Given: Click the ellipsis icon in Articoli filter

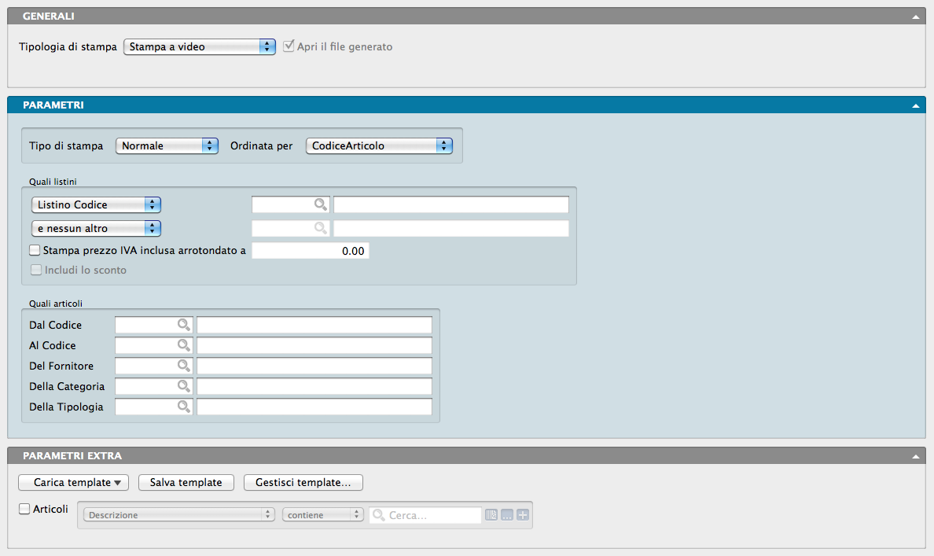Looking at the screenshot, I should tap(507, 515).
